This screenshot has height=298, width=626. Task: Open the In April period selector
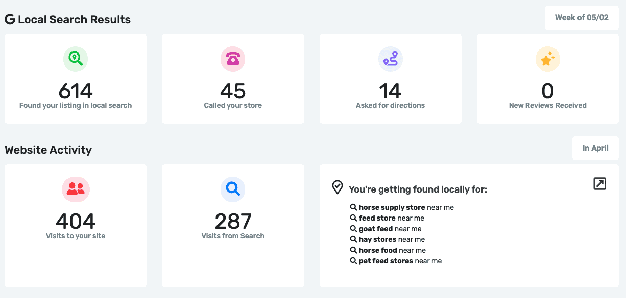(595, 148)
